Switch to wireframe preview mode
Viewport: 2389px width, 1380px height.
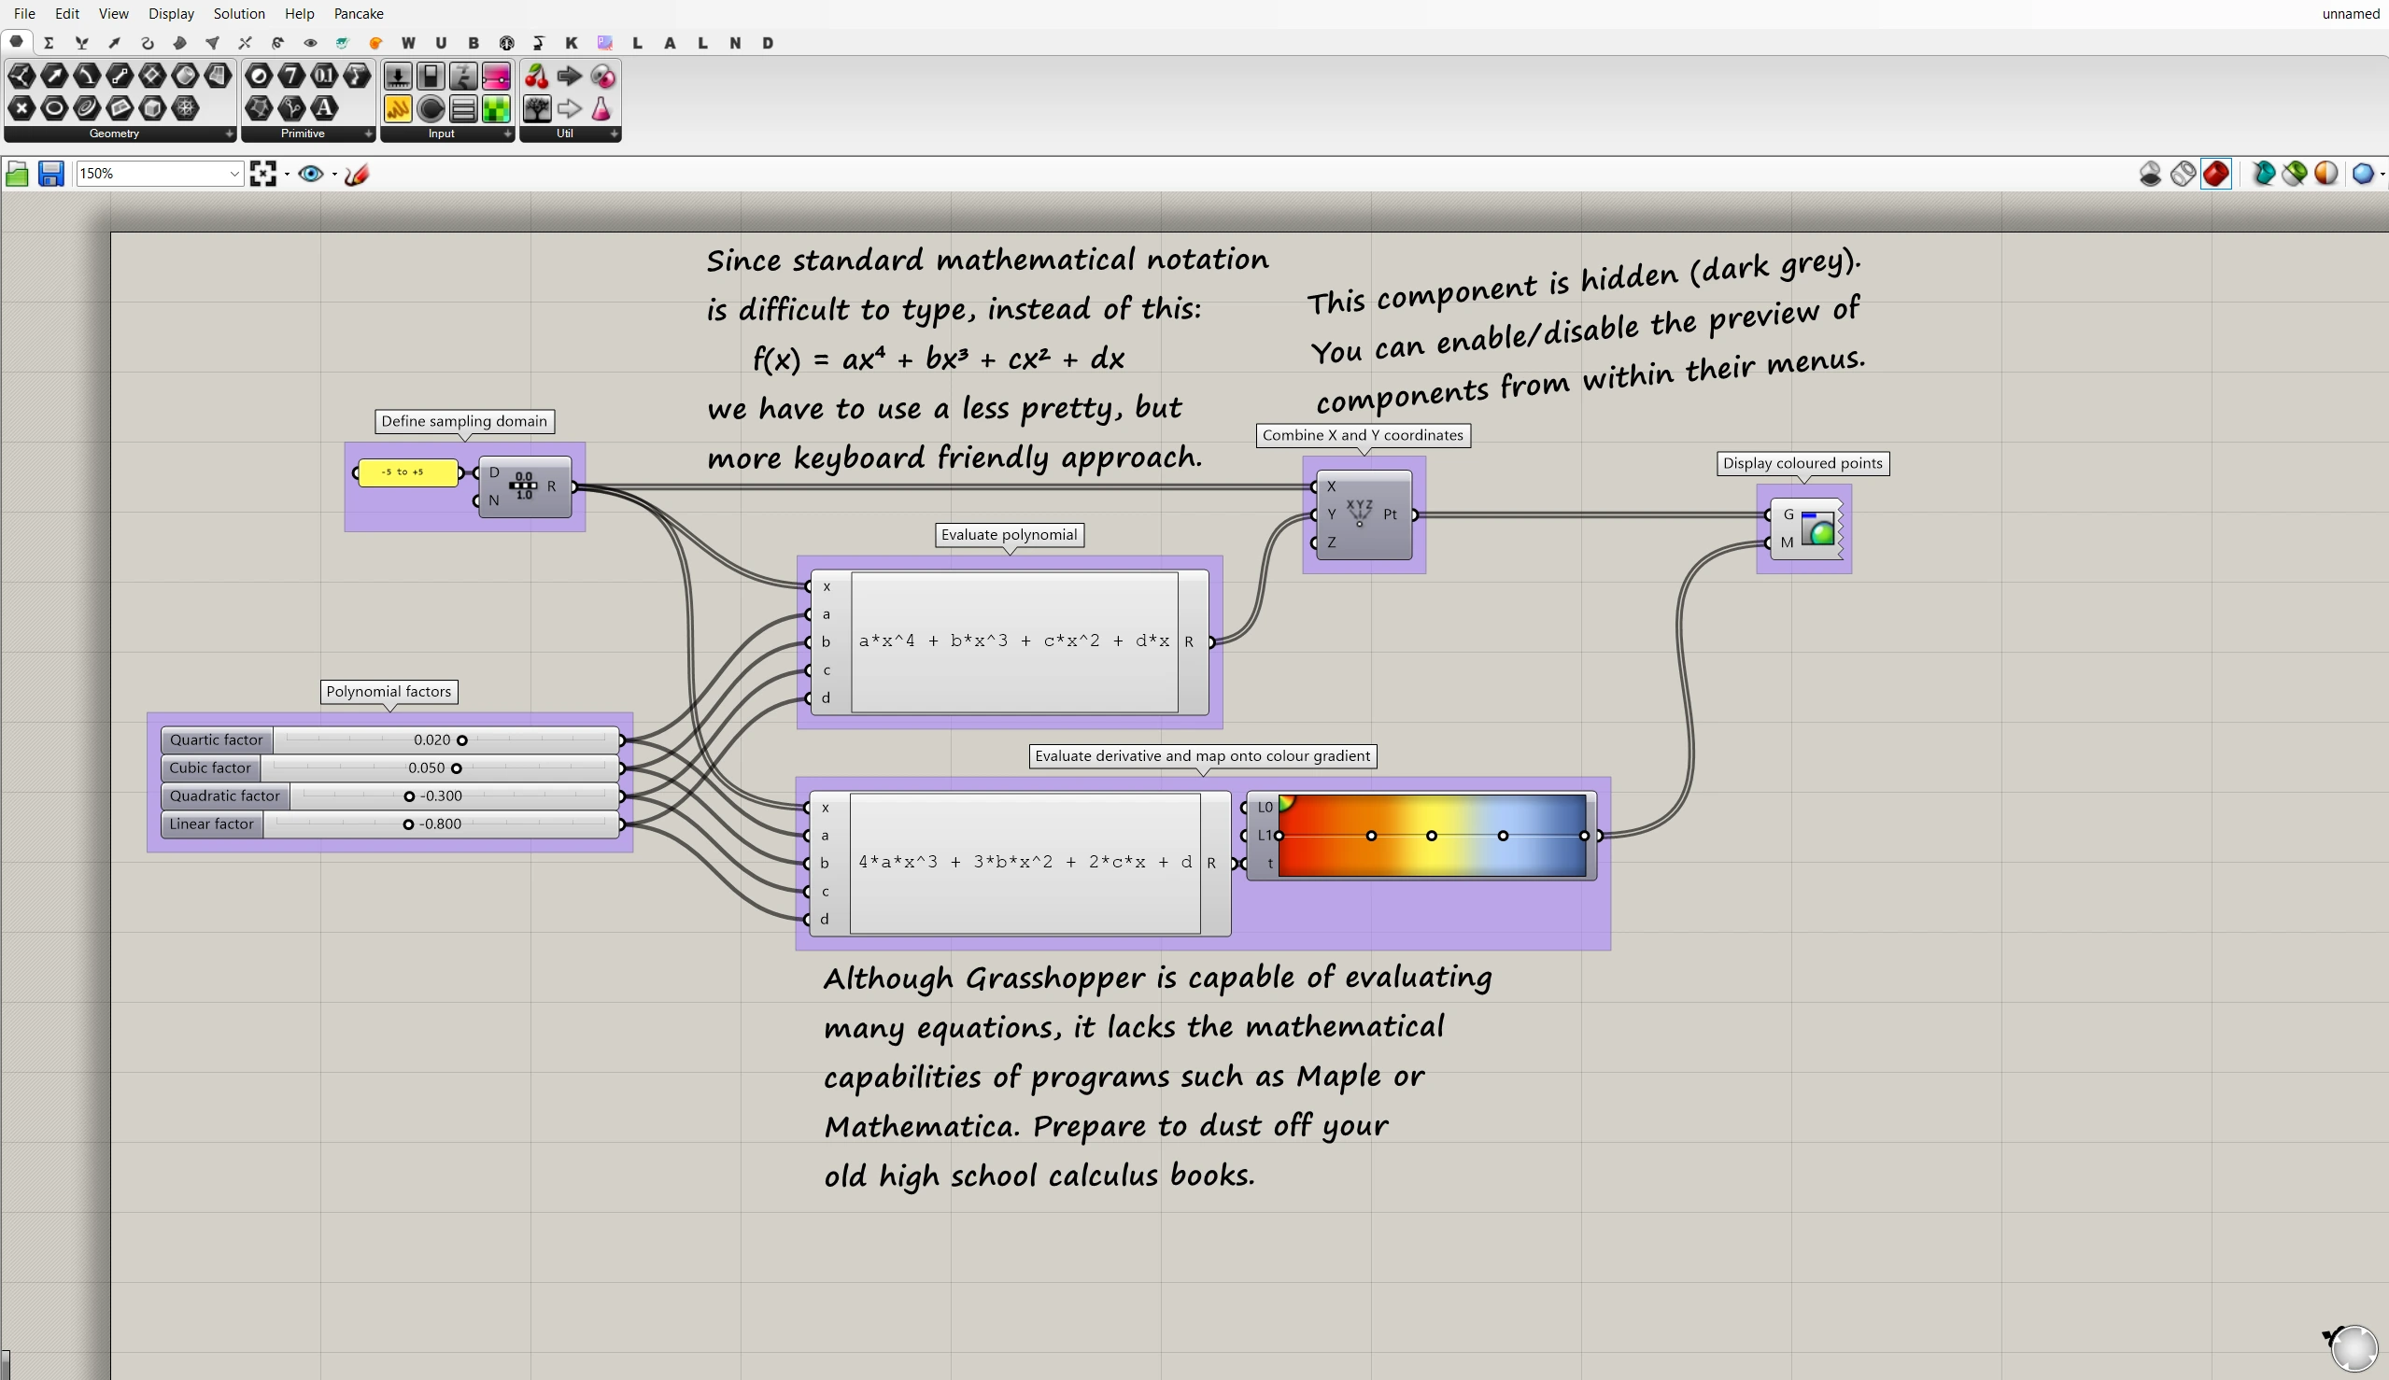pos(2183,174)
